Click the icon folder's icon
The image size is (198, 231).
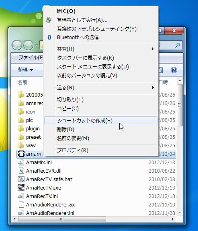pyautogui.click(x=21, y=111)
